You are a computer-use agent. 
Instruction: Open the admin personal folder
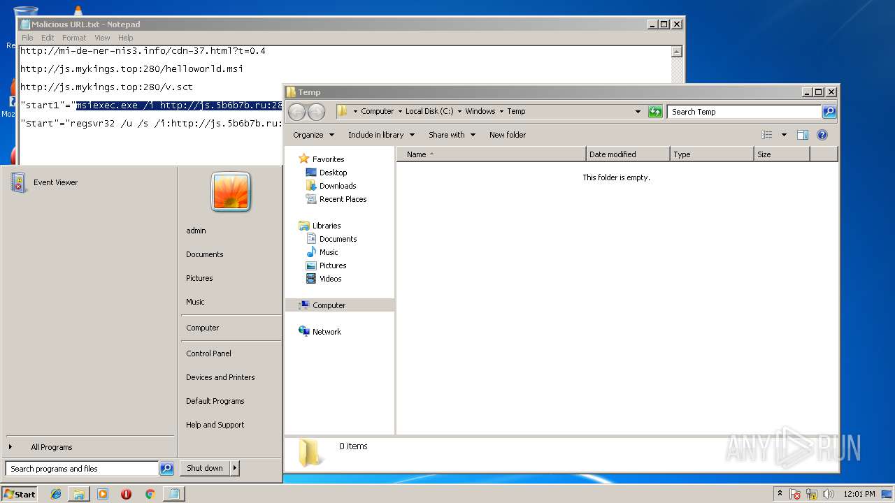click(x=196, y=231)
